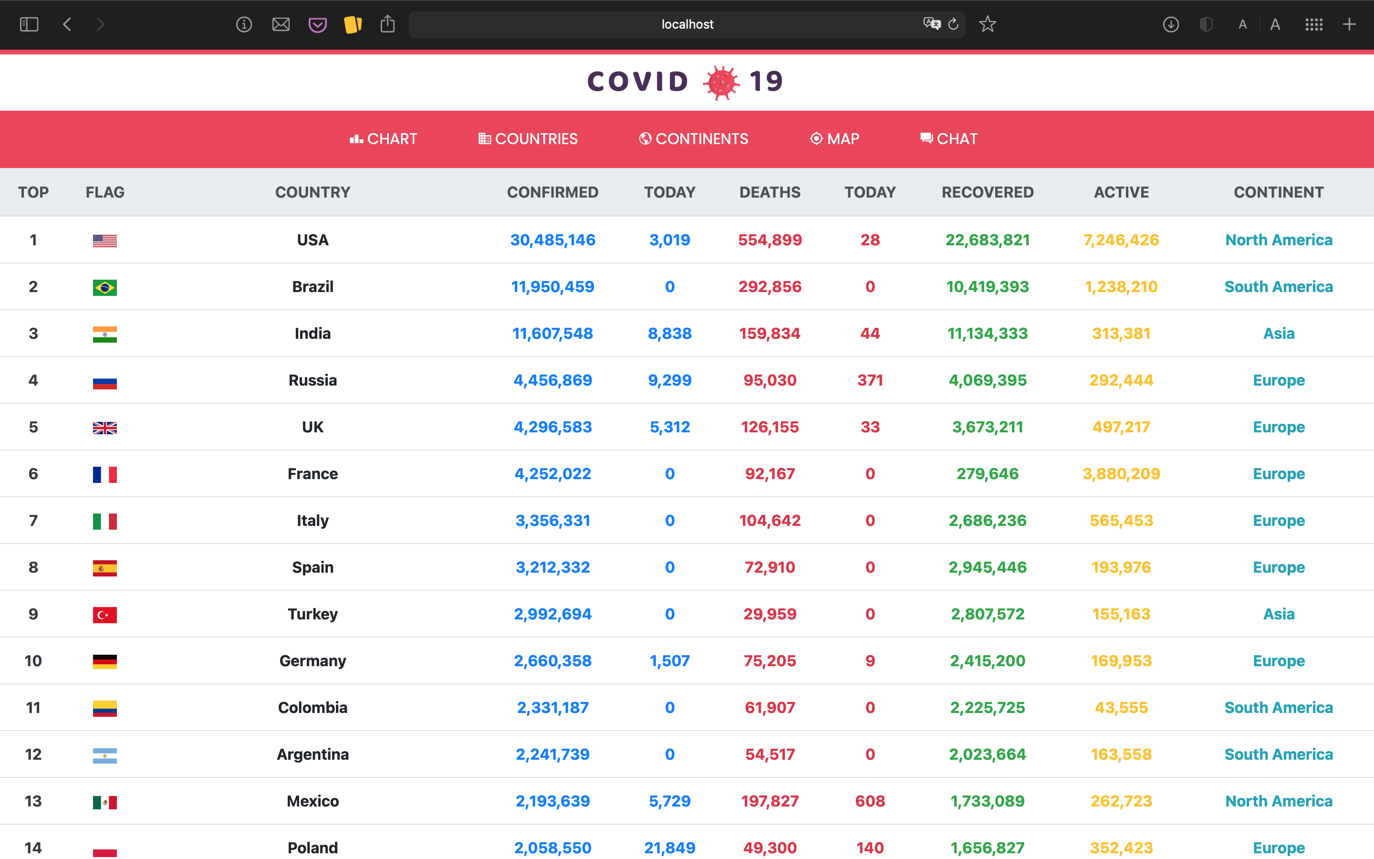This screenshot has width=1374, height=859.
Task: Show downloads with the download icon
Action: [1171, 24]
